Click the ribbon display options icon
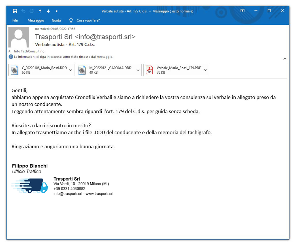The height and width of the screenshot is (247, 300). pos(242,11)
